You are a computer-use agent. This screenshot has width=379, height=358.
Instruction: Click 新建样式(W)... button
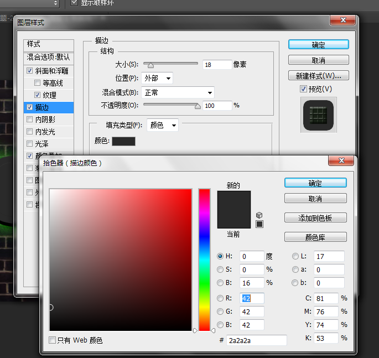pos(318,75)
